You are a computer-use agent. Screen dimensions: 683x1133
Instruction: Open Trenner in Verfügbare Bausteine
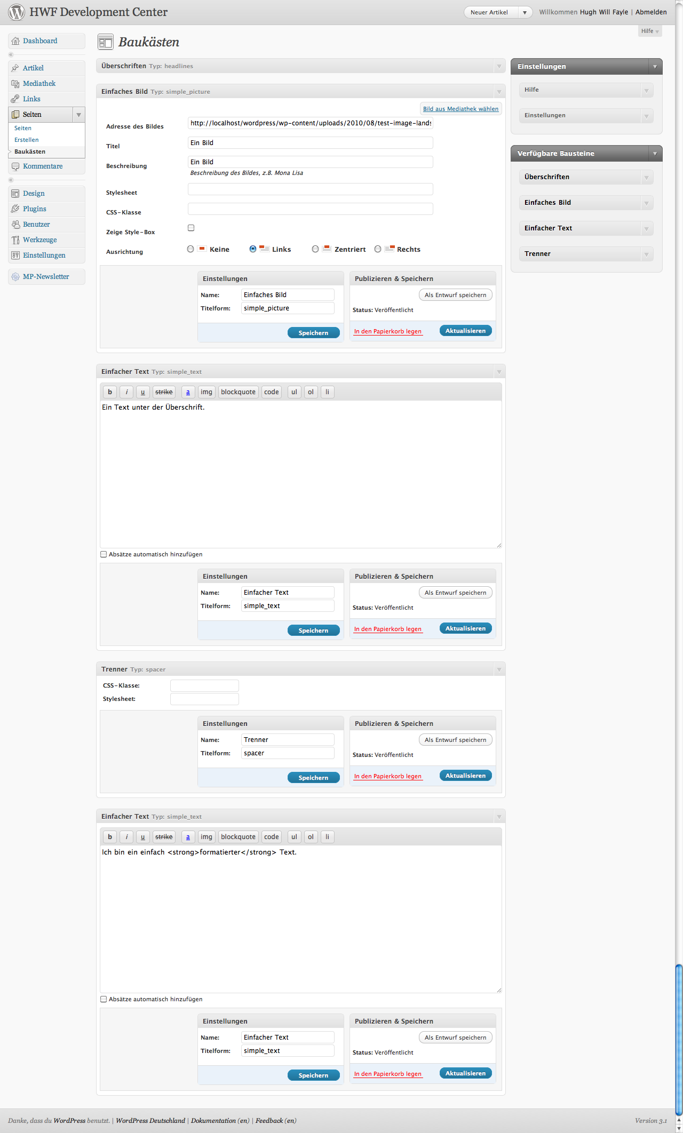coord(586,254)
